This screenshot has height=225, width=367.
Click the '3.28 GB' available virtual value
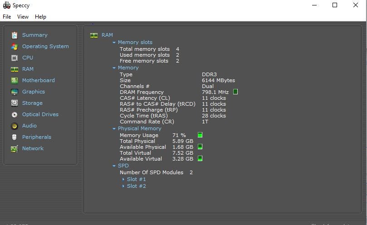click(x=183, y=159)
